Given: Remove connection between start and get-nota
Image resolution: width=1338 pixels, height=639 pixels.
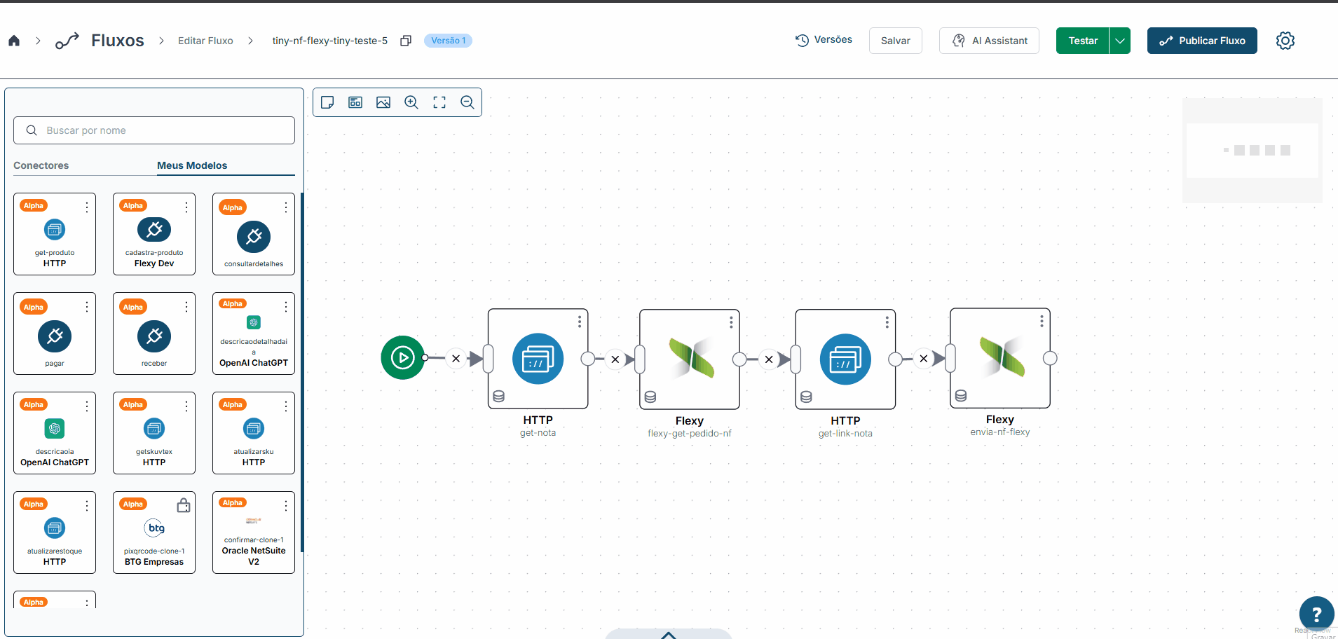Looking at the screenshot, I should [456, 359].
